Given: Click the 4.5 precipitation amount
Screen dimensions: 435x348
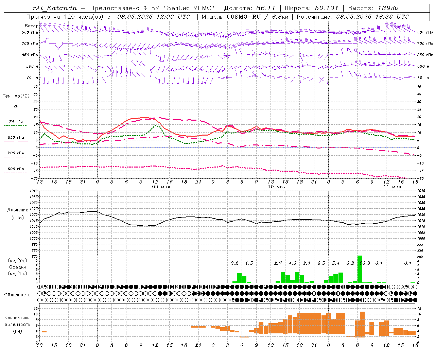Looking at the screenshot, I should (292, 263).
